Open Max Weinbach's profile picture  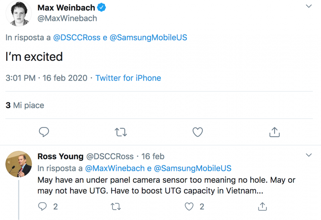18,14
